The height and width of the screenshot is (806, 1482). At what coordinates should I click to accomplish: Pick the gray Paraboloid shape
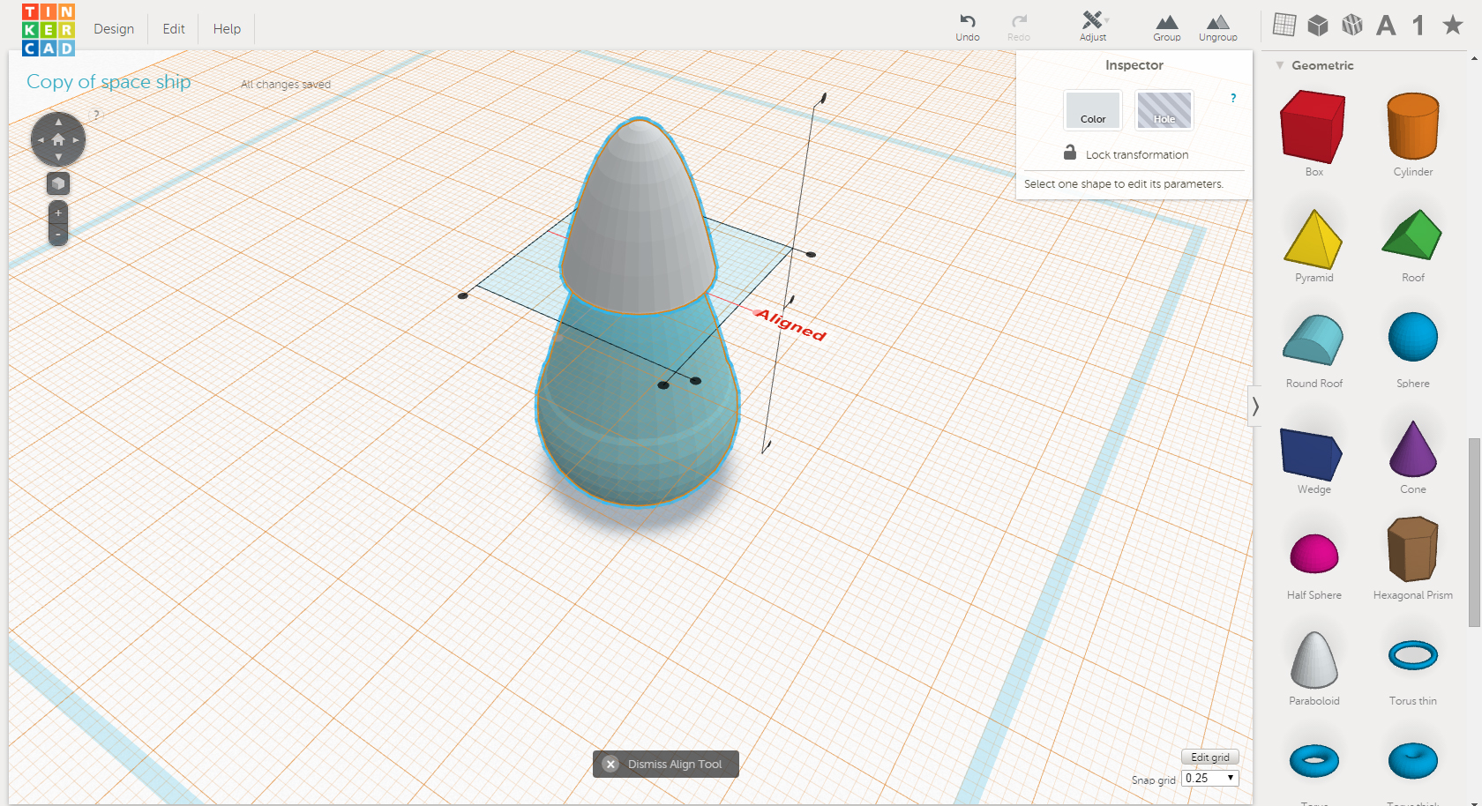[1314, 660]
